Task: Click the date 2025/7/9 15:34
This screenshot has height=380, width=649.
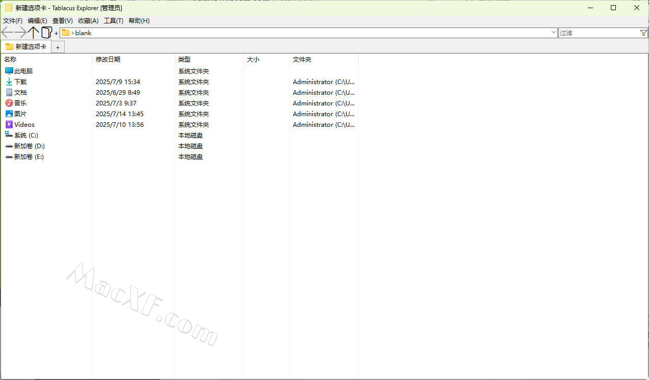Action: pos(118,82)
